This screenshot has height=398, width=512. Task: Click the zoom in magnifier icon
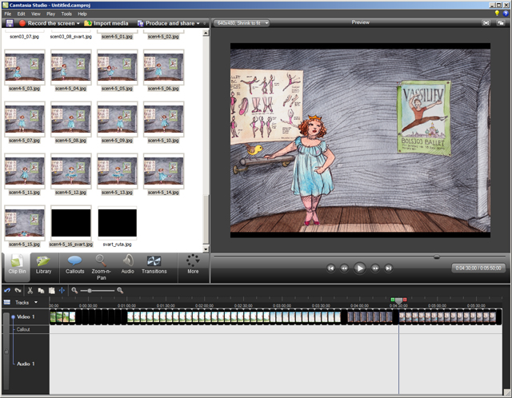tap(120, 290)
